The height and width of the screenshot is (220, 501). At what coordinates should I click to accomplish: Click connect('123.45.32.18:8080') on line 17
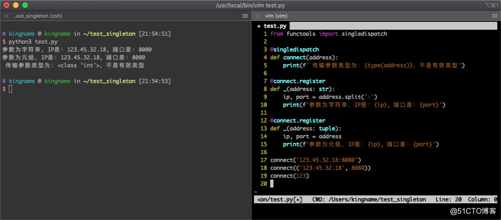[315, 160]
